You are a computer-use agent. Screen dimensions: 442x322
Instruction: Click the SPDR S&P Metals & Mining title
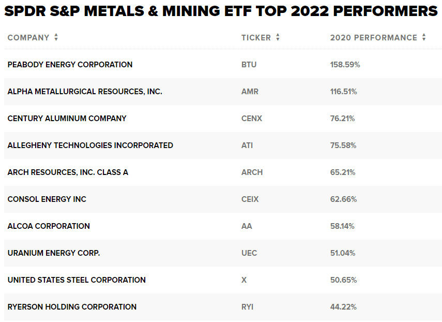coord(221,11)
